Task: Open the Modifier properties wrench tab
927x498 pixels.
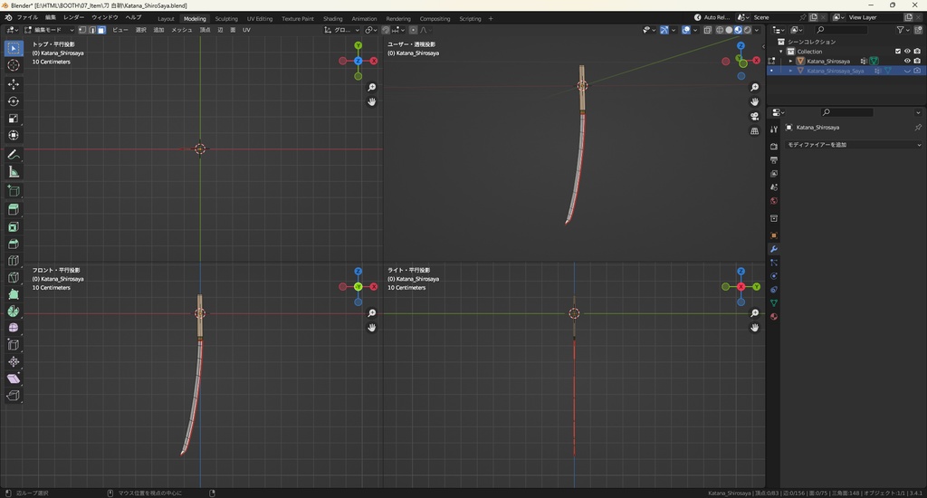Action: click(x=774, y=249)
